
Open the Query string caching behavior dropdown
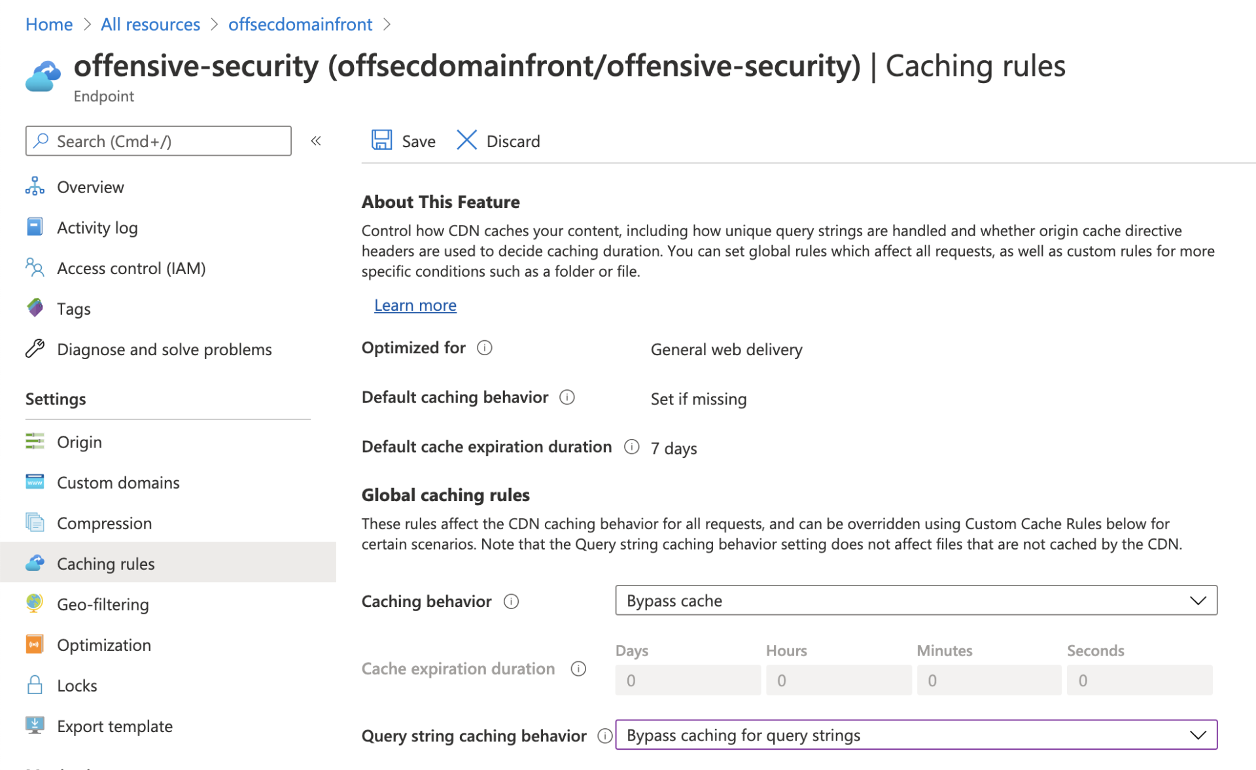[x=916, y=735]
